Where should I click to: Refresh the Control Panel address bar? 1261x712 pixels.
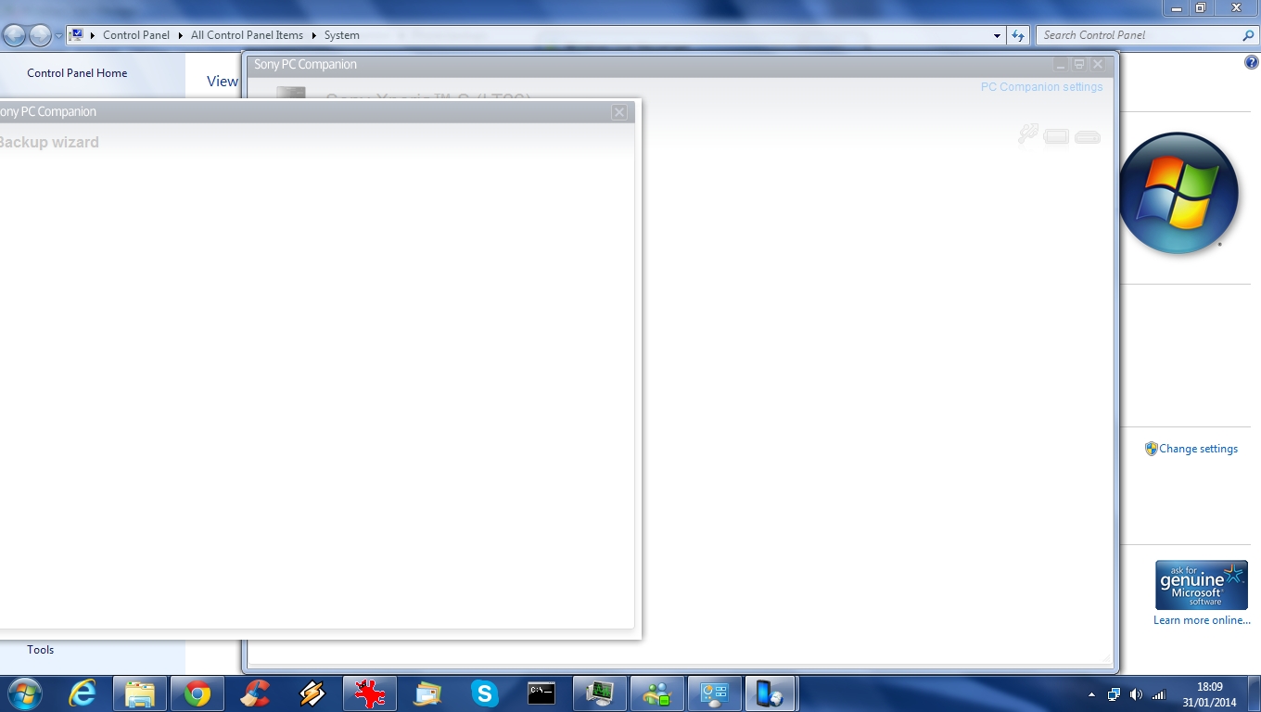point(1018,35)
